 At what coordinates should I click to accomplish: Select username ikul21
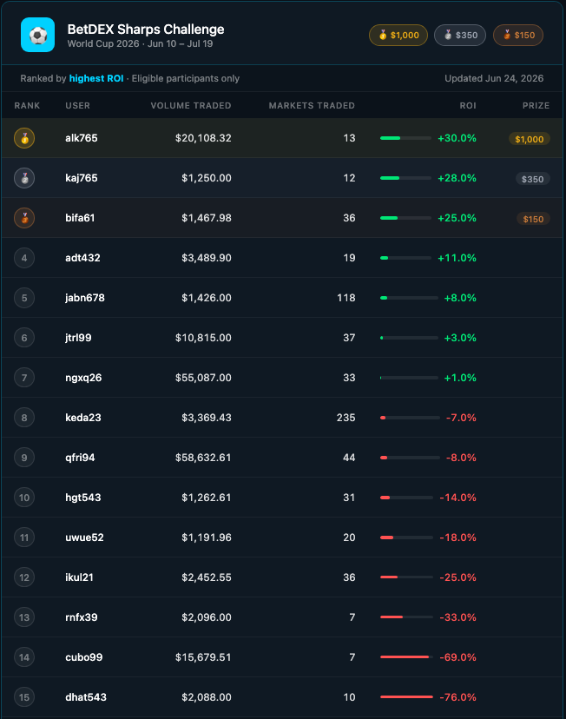(x=79, y=577)
